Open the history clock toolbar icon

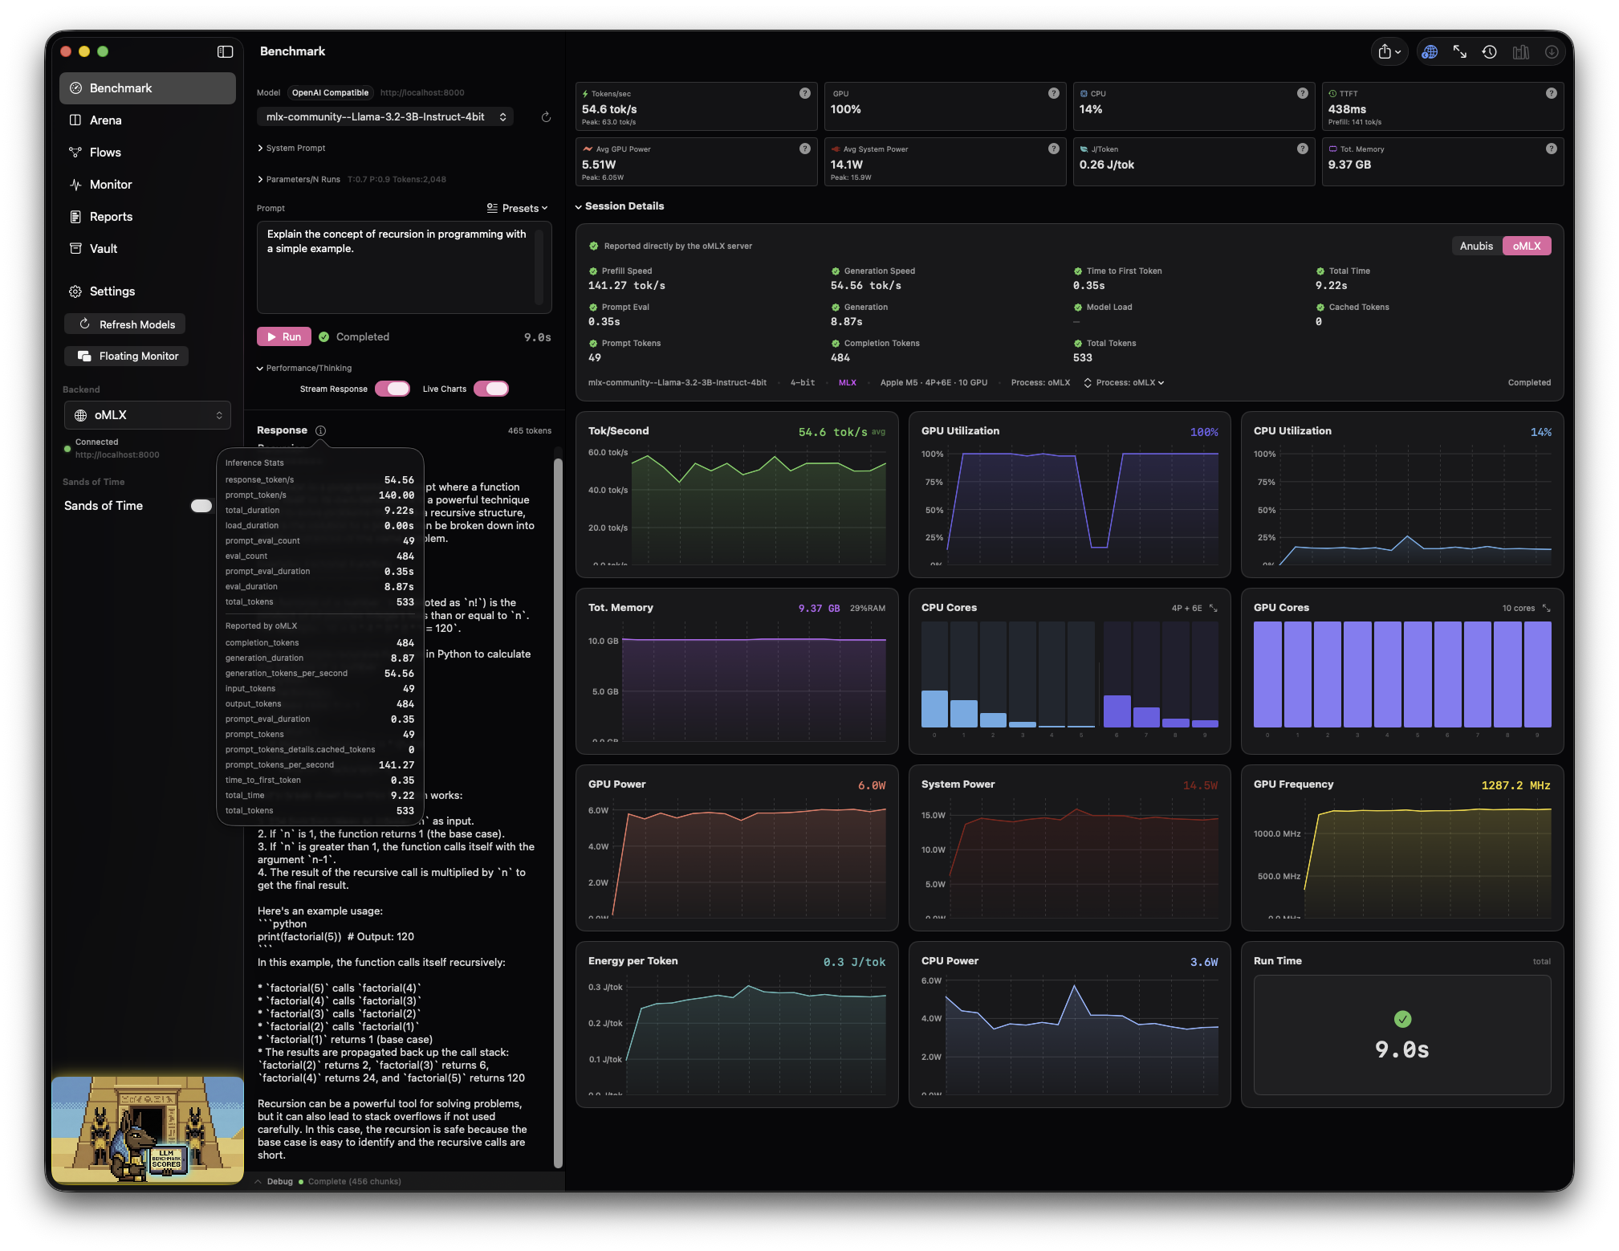[1490, 52]
